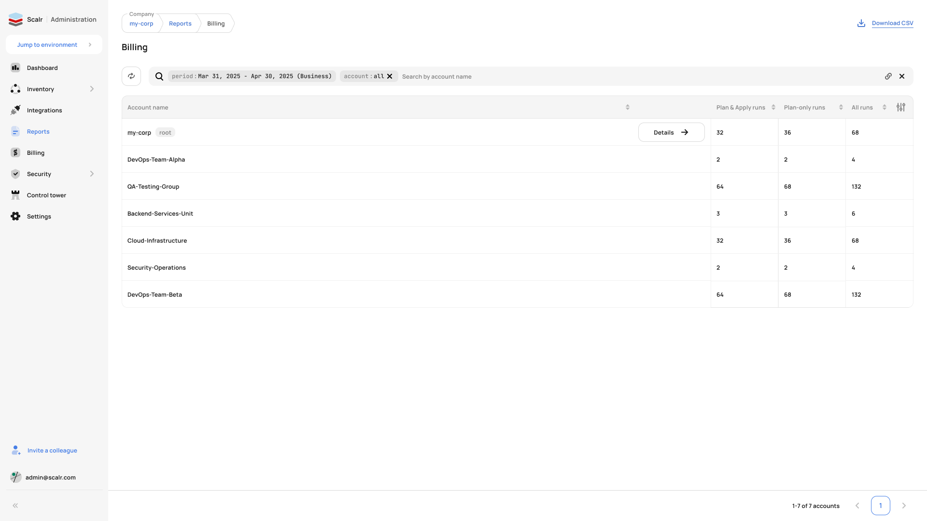927x521 pixels.
Task: Click the Control tower sidebar icon
Action: pyautogui.click(x=15, y=195)
